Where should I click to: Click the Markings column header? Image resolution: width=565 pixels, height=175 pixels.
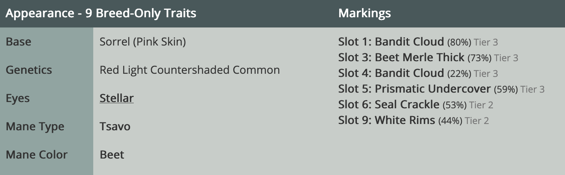coord(364,13)
